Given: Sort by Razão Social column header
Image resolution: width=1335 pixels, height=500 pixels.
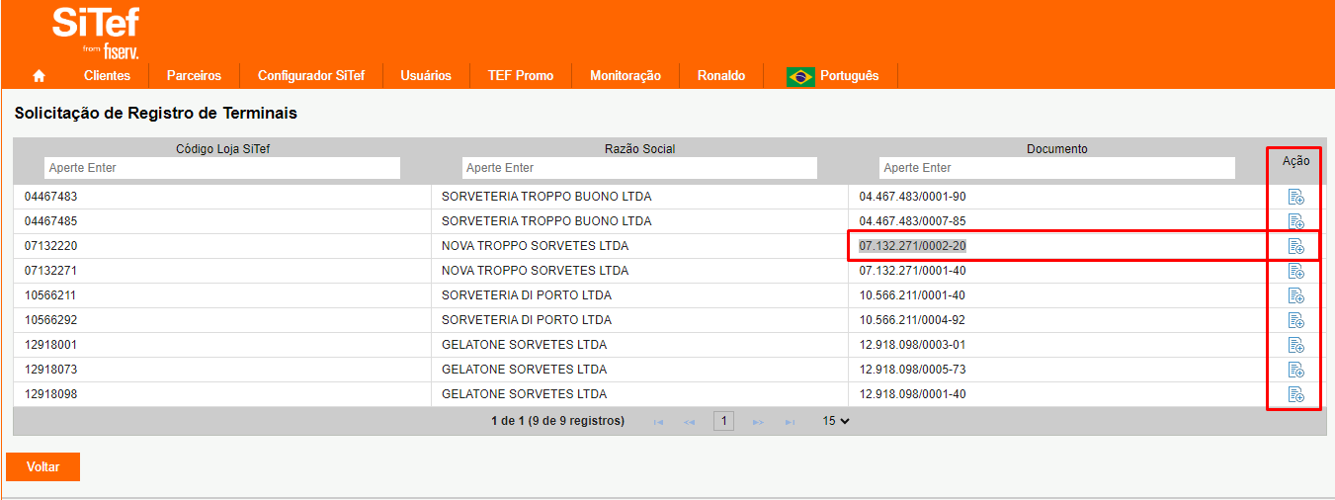Looking at the screenshot, I should (639, 149).
